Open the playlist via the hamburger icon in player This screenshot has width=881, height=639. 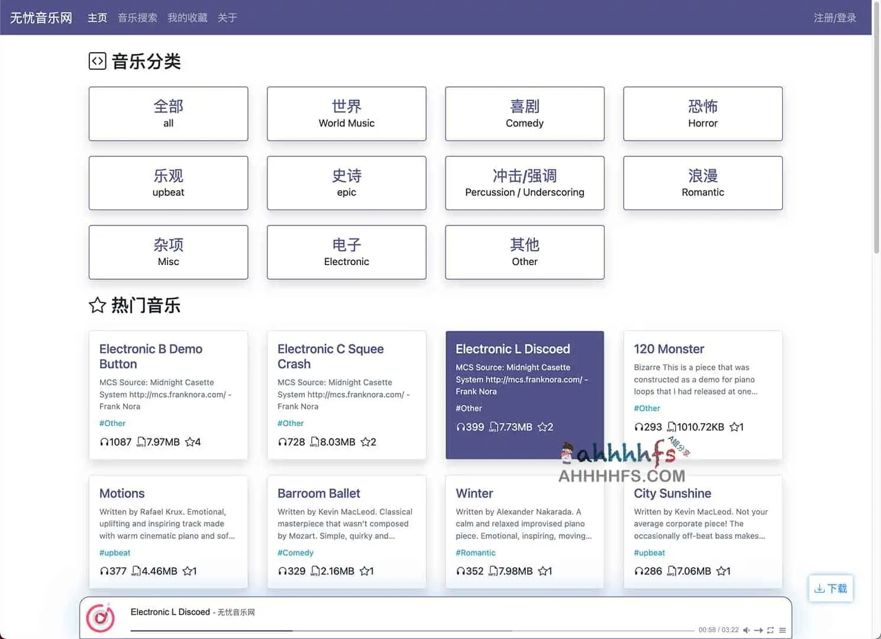782,630
